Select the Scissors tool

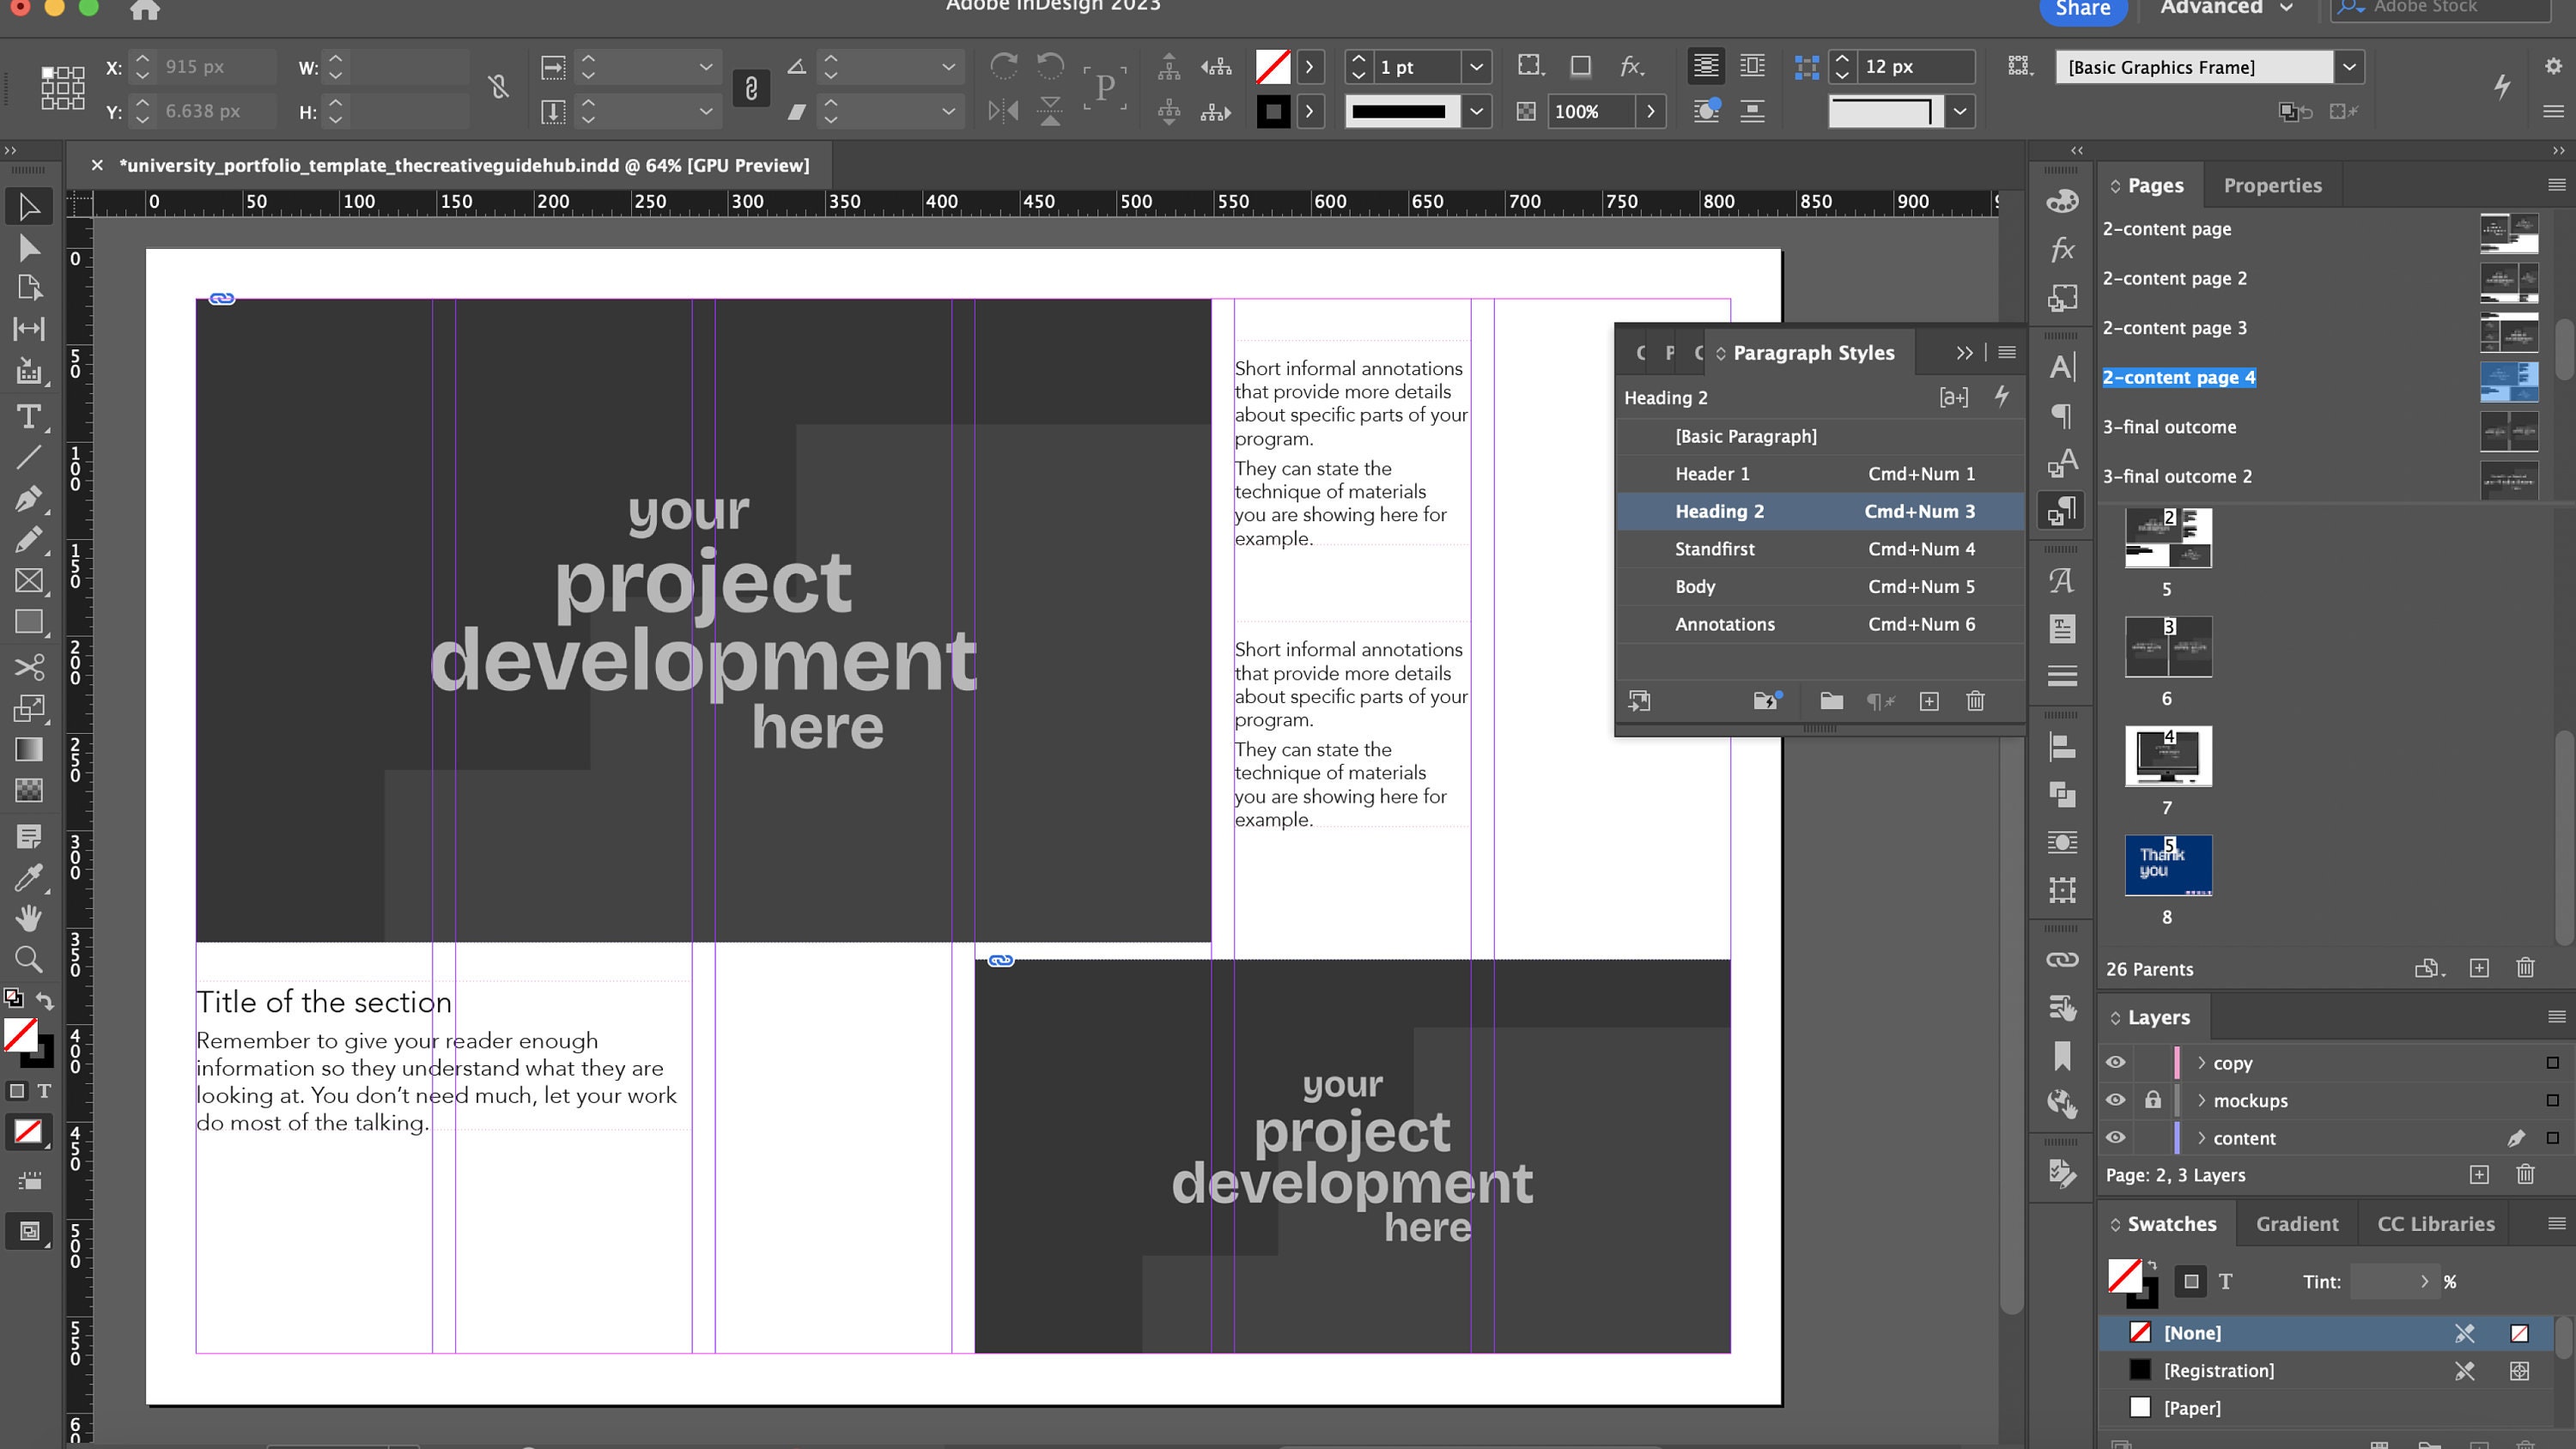coord(29,666)
